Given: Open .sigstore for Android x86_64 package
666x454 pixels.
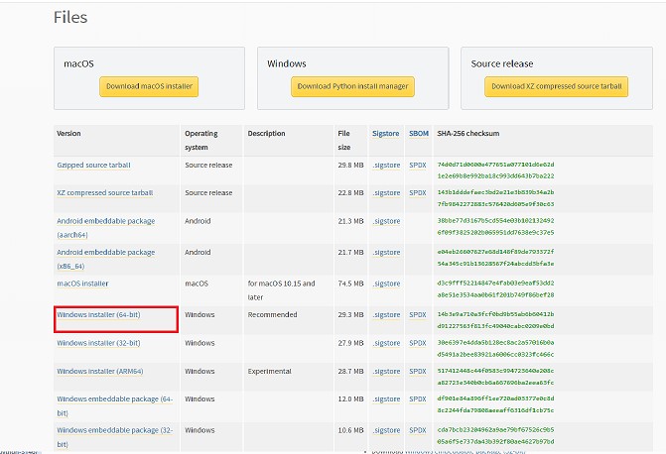Looking at the screenshot, I should click(x=386, y=252).
